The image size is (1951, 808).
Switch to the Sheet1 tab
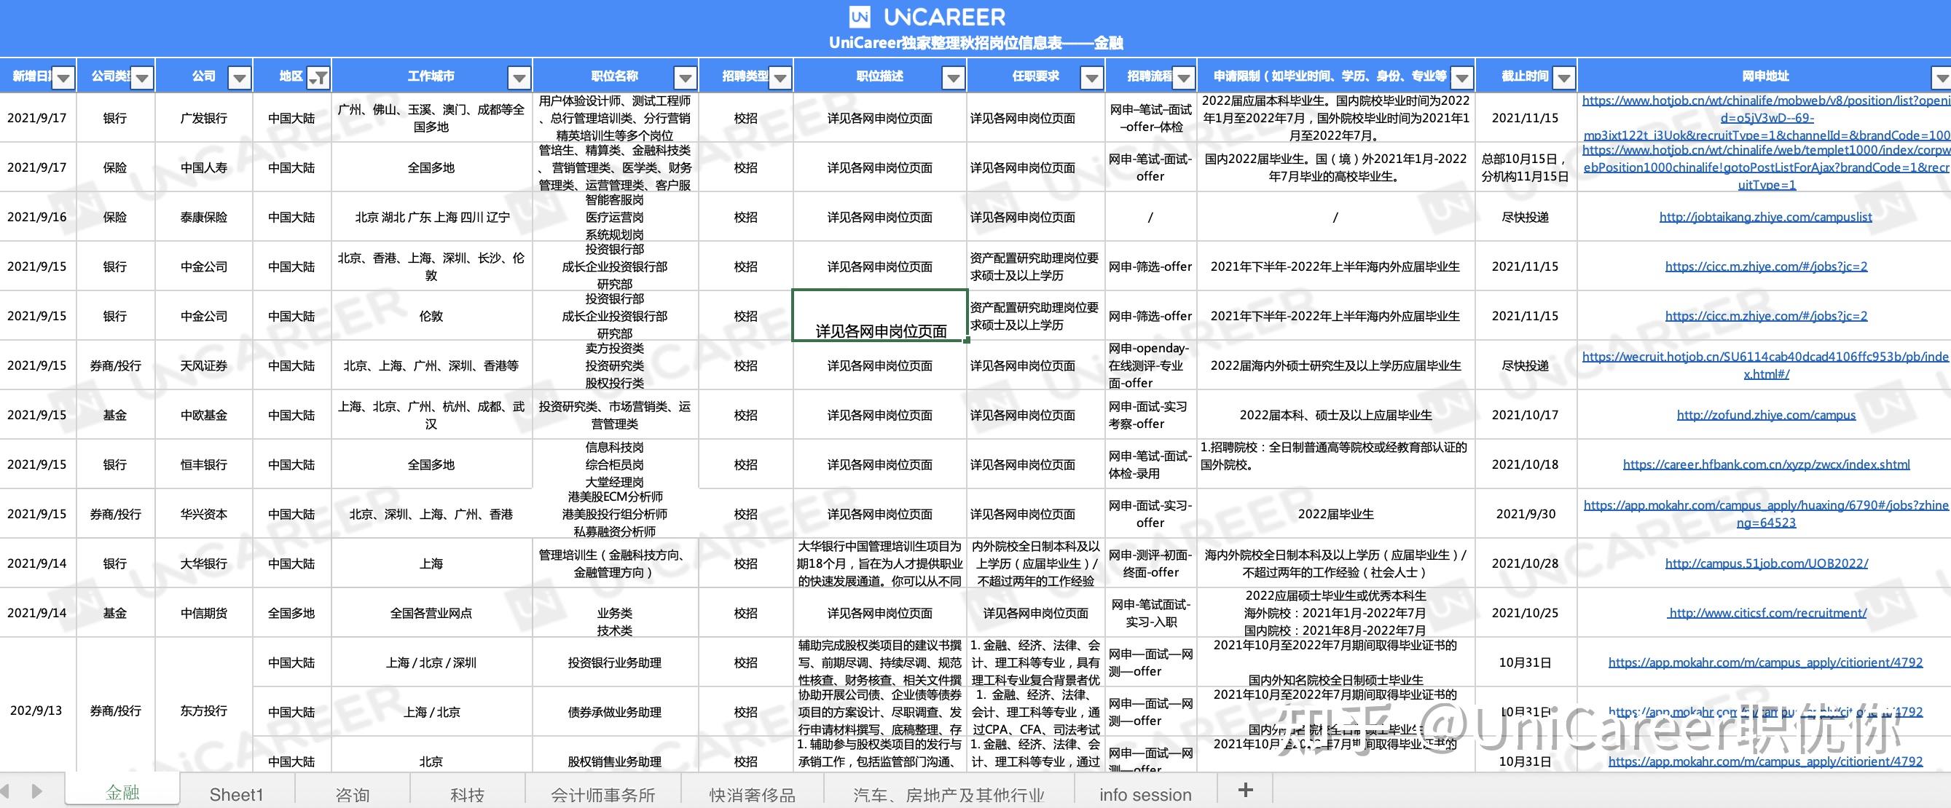pyautogui.click(x=236, y=794)
